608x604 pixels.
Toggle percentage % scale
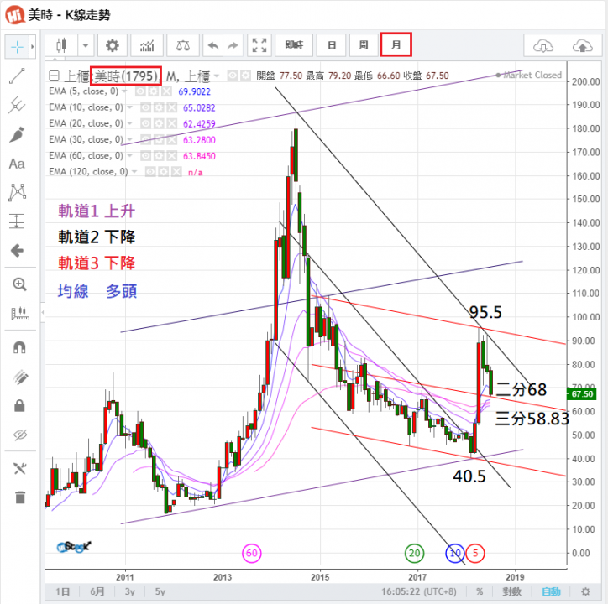coord(480,591)
